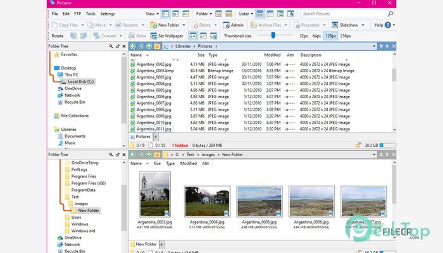443x253 pixels.
Task: Click the Archive Files button
Action: (266, 25)
